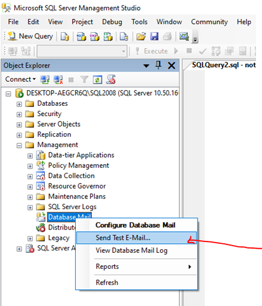Click the Object Explorer script-with-red-x icon
The width and height of the screenshot is (262, 306).
pyautogui.click(x=111, y=79)
